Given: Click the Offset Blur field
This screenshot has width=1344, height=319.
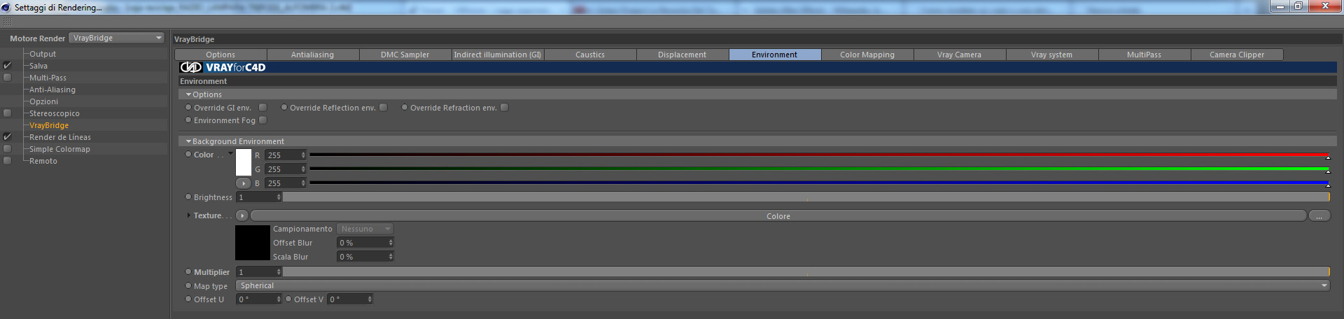Looking at the screenshot, I should (365, 243).
